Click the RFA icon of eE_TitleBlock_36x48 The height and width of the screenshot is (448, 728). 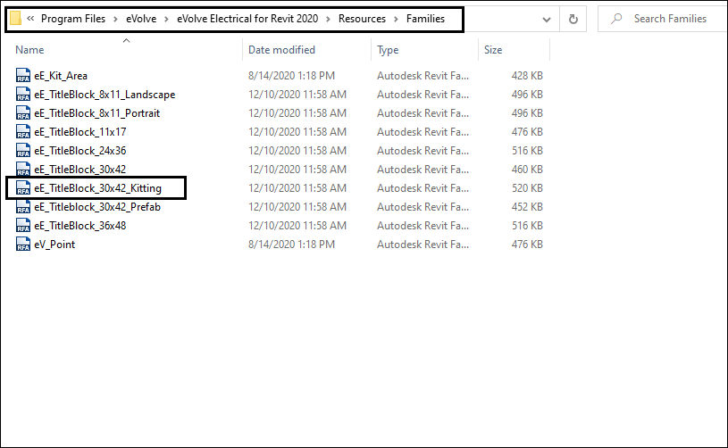pos(22,226)
